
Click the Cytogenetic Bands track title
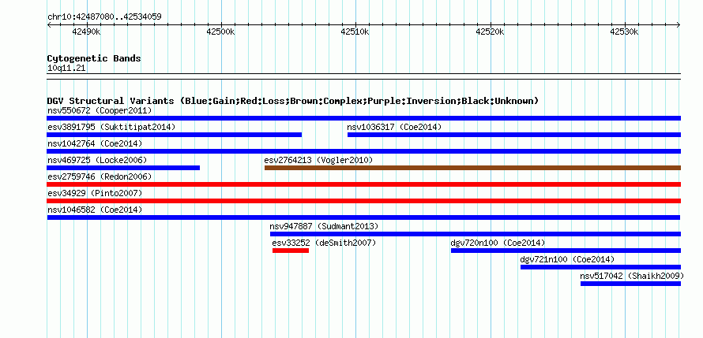coord(94,58)
